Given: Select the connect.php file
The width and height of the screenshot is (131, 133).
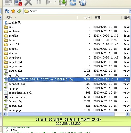Looking at the screenshot, I should (x=66, y=84).
